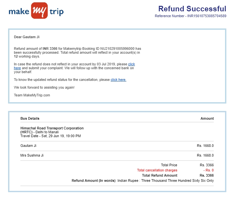248x197 pixels.
Task: Click the 'Amount' column header
Action: [x=207, y=118]
